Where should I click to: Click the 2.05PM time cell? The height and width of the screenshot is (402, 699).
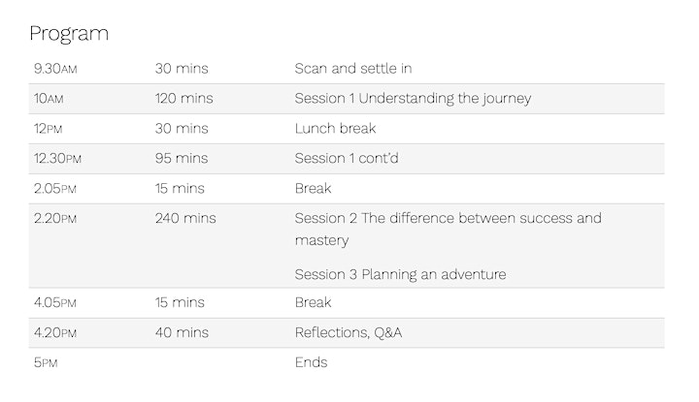click(55, 189)
